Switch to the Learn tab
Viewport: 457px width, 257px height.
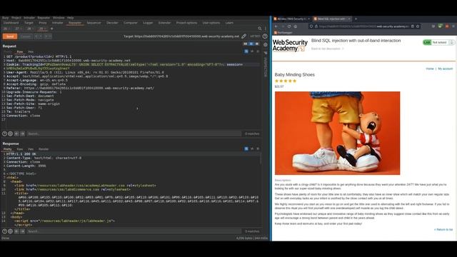[229, 23]
